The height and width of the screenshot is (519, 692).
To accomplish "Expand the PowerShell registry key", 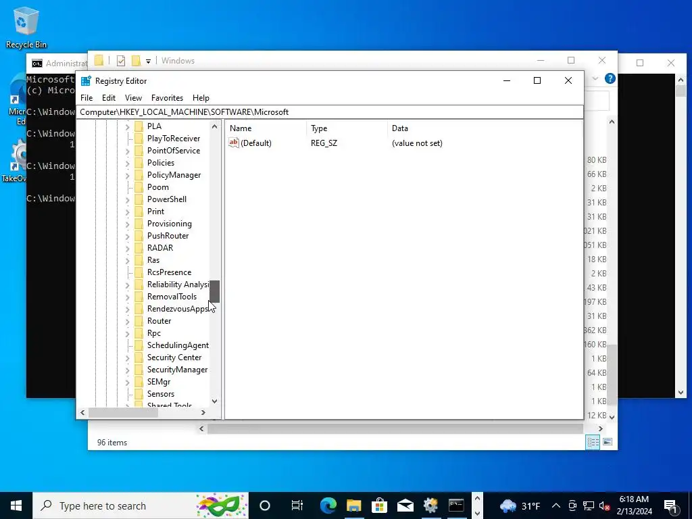I will pyautogui.click(x=127, y=199).
